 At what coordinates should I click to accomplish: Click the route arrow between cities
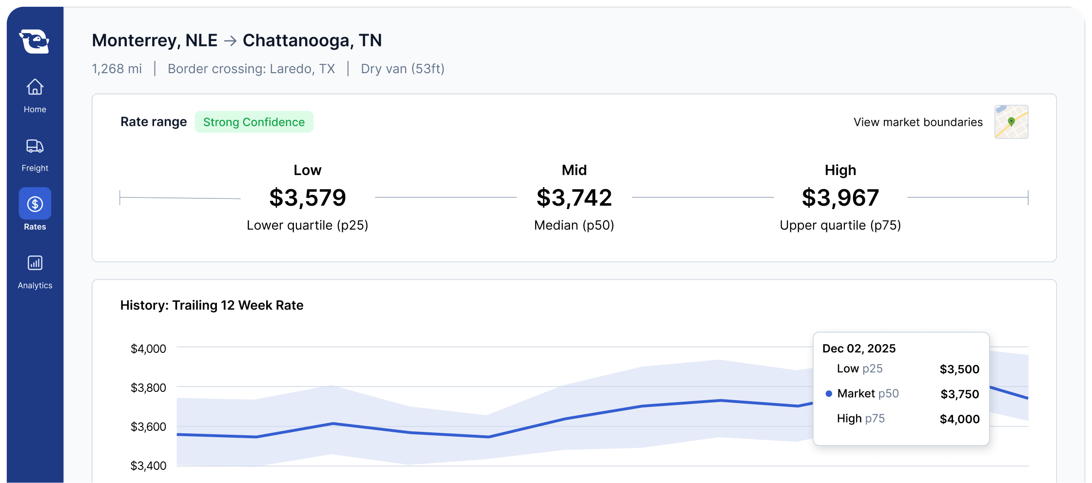coord(230,41)
